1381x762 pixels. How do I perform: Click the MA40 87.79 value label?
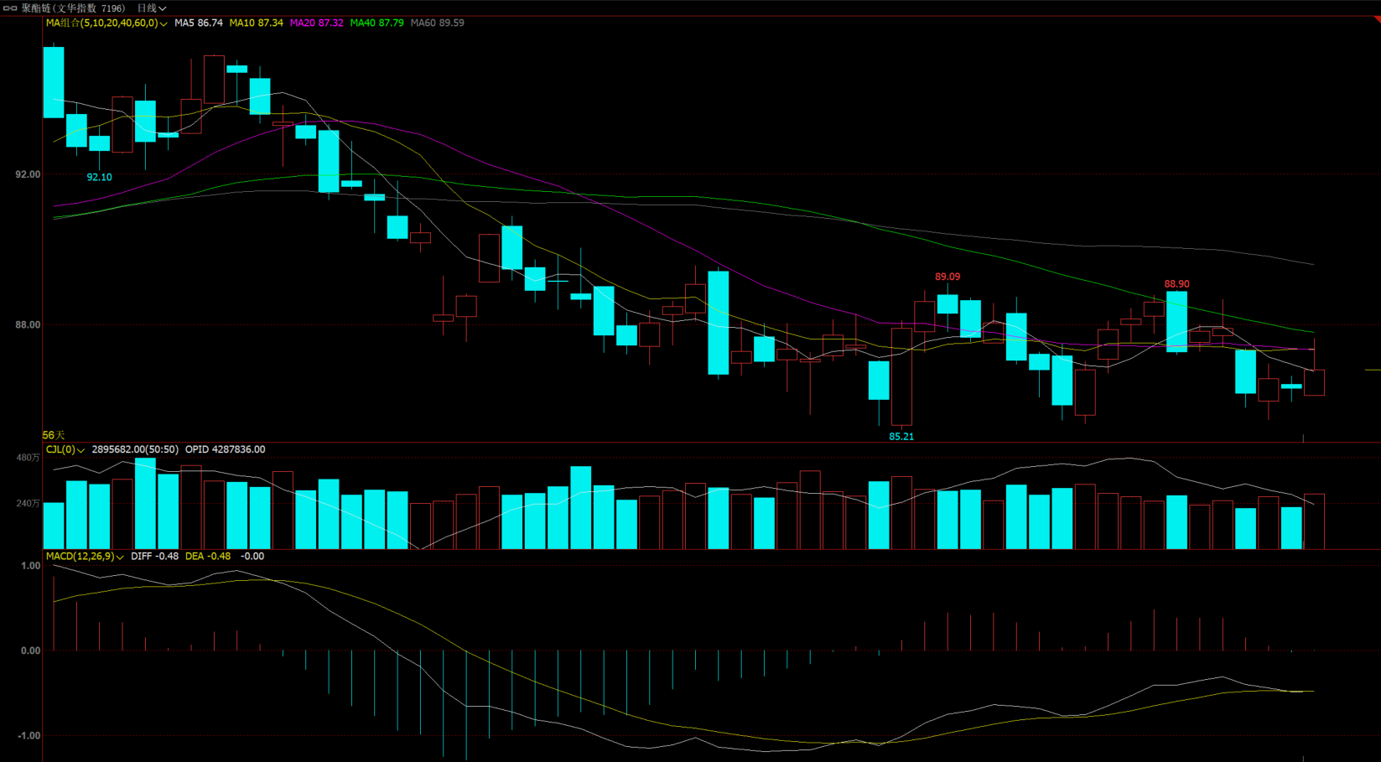tap(376, 23)
